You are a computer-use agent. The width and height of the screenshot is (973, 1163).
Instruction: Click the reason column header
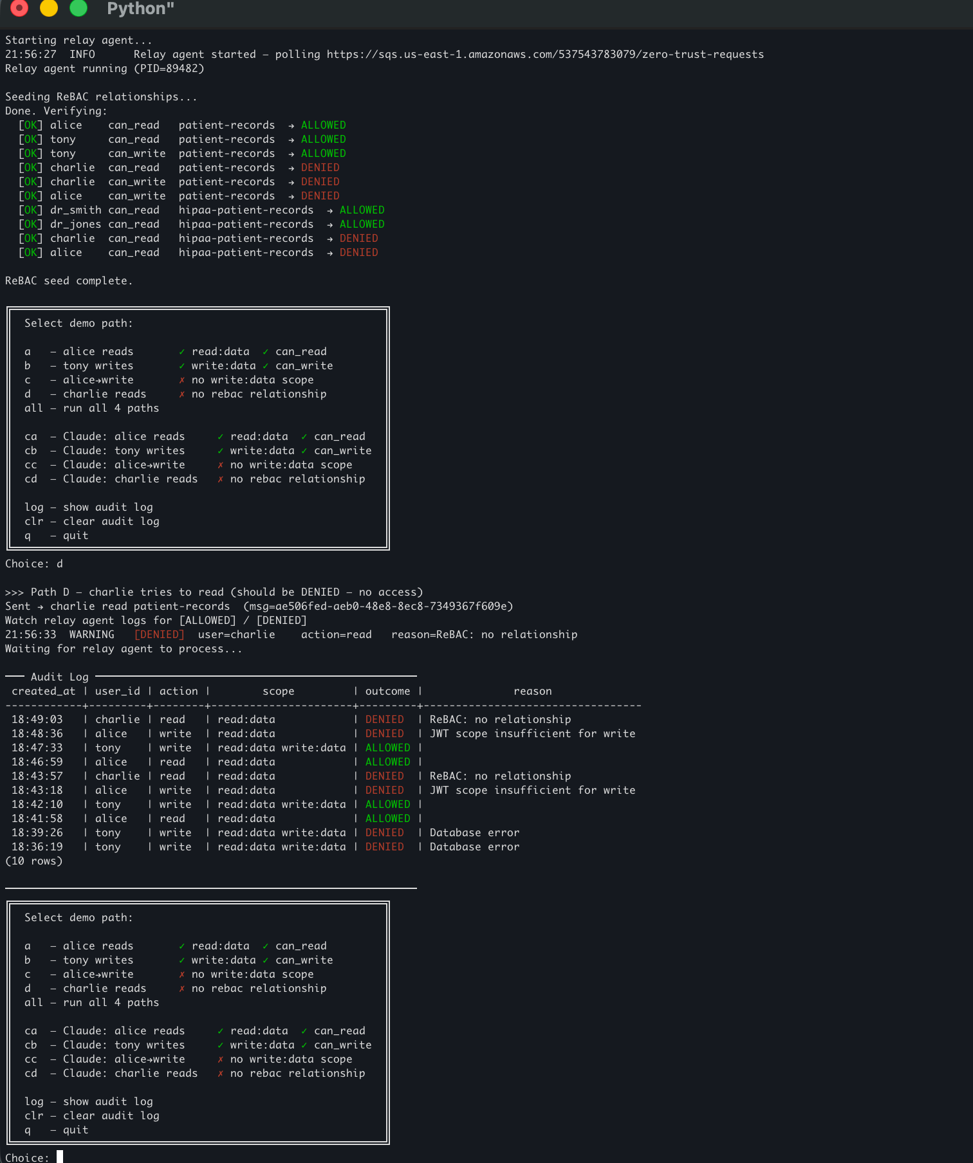[x=532, y=691]
